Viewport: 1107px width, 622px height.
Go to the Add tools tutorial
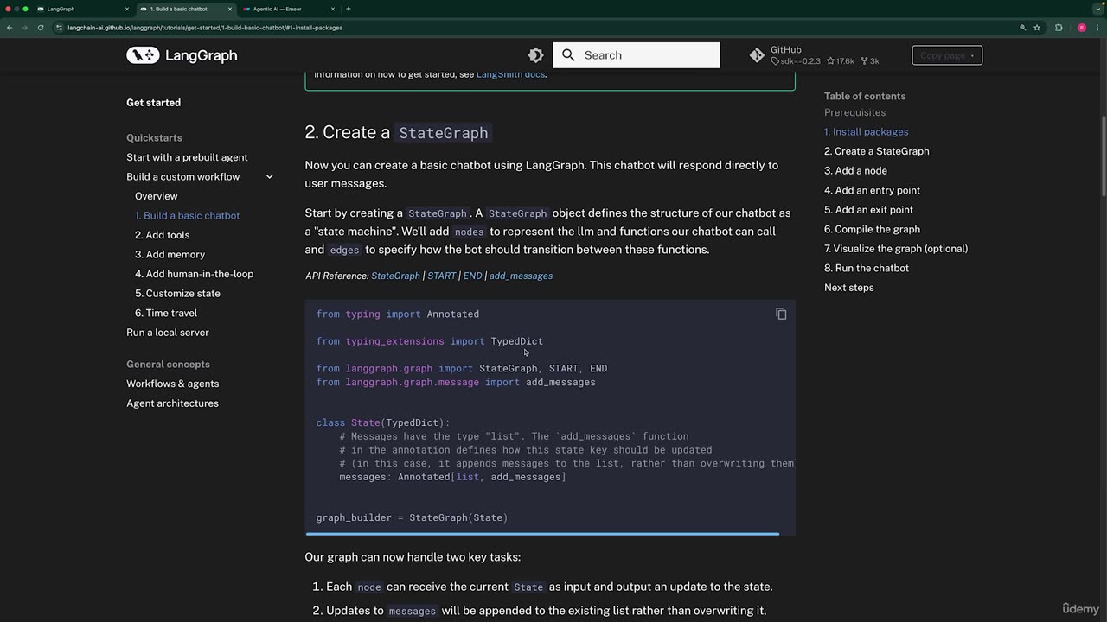pyautogui.click(x=162, y=235)
